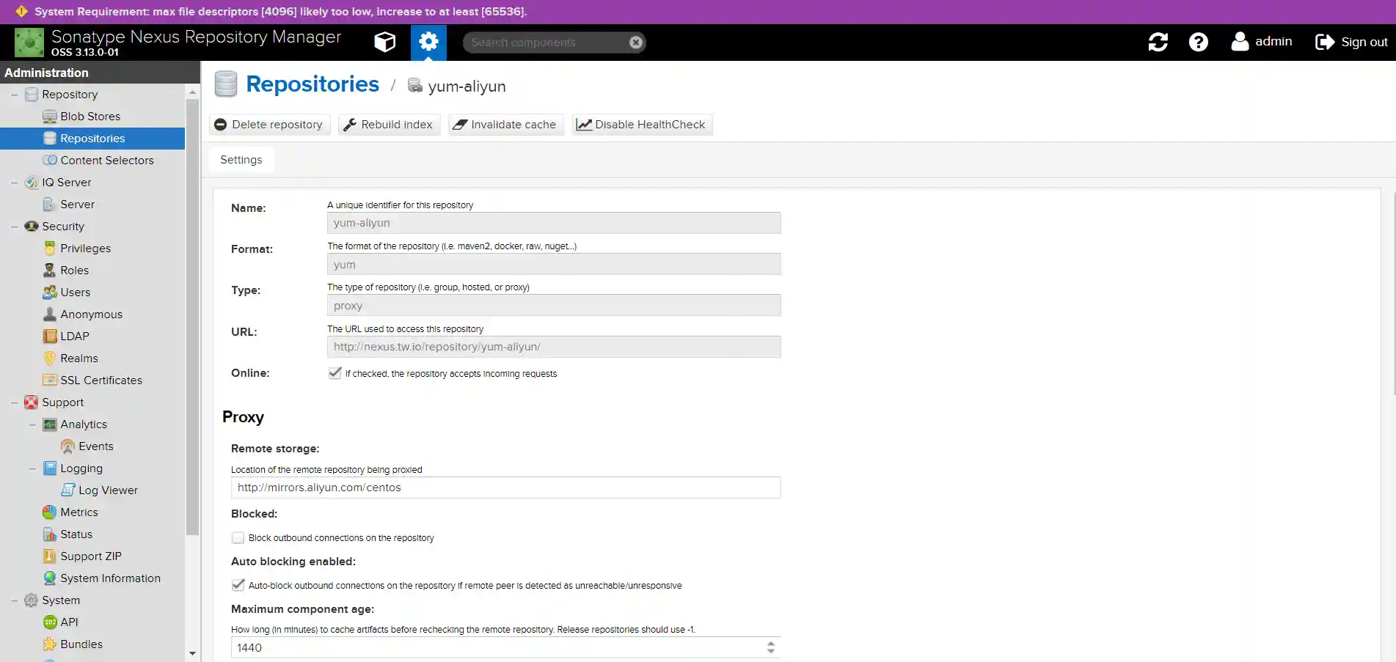Click the Support ZIP icon
The image size is (1396, 662).
coord(50,556)
